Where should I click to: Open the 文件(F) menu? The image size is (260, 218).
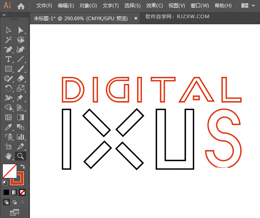(x=44, y=6)
